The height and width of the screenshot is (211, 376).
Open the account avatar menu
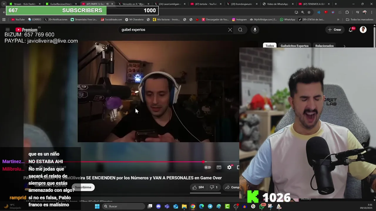(x=363, y=30)
